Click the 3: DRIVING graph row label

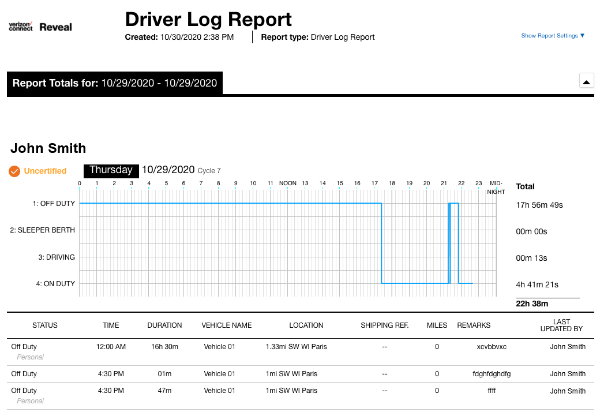tap(57, 257)
